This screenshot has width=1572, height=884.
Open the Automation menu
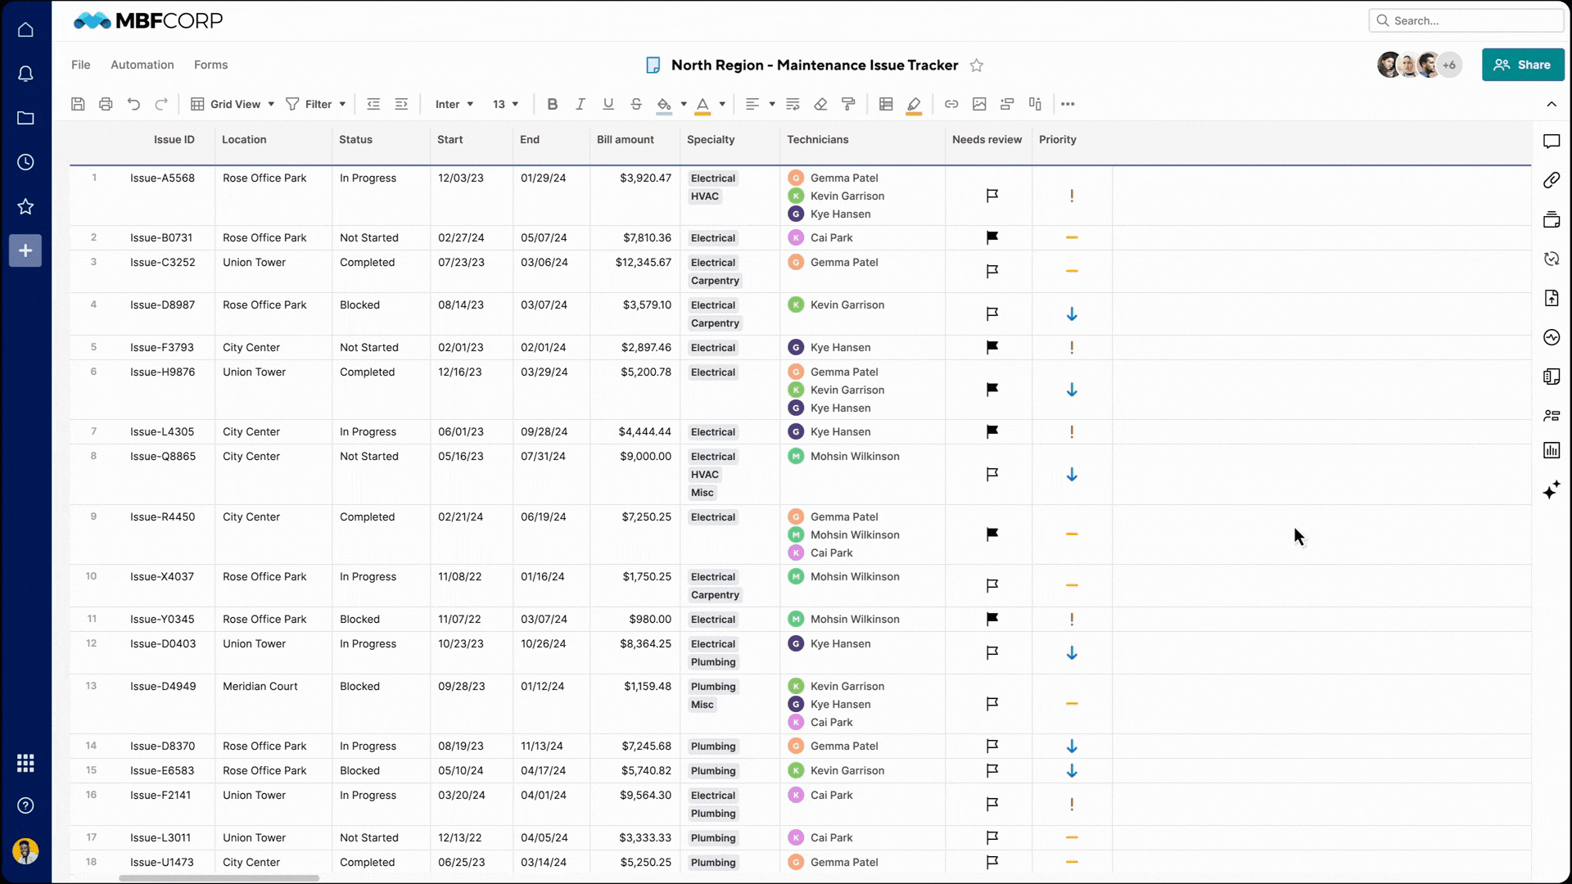pyautogui.click(x=142, y=65)
